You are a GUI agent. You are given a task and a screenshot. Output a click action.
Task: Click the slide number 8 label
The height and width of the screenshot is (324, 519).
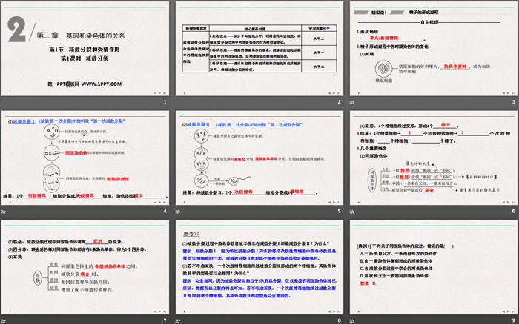pyautogui.click(x=340, y=320)
